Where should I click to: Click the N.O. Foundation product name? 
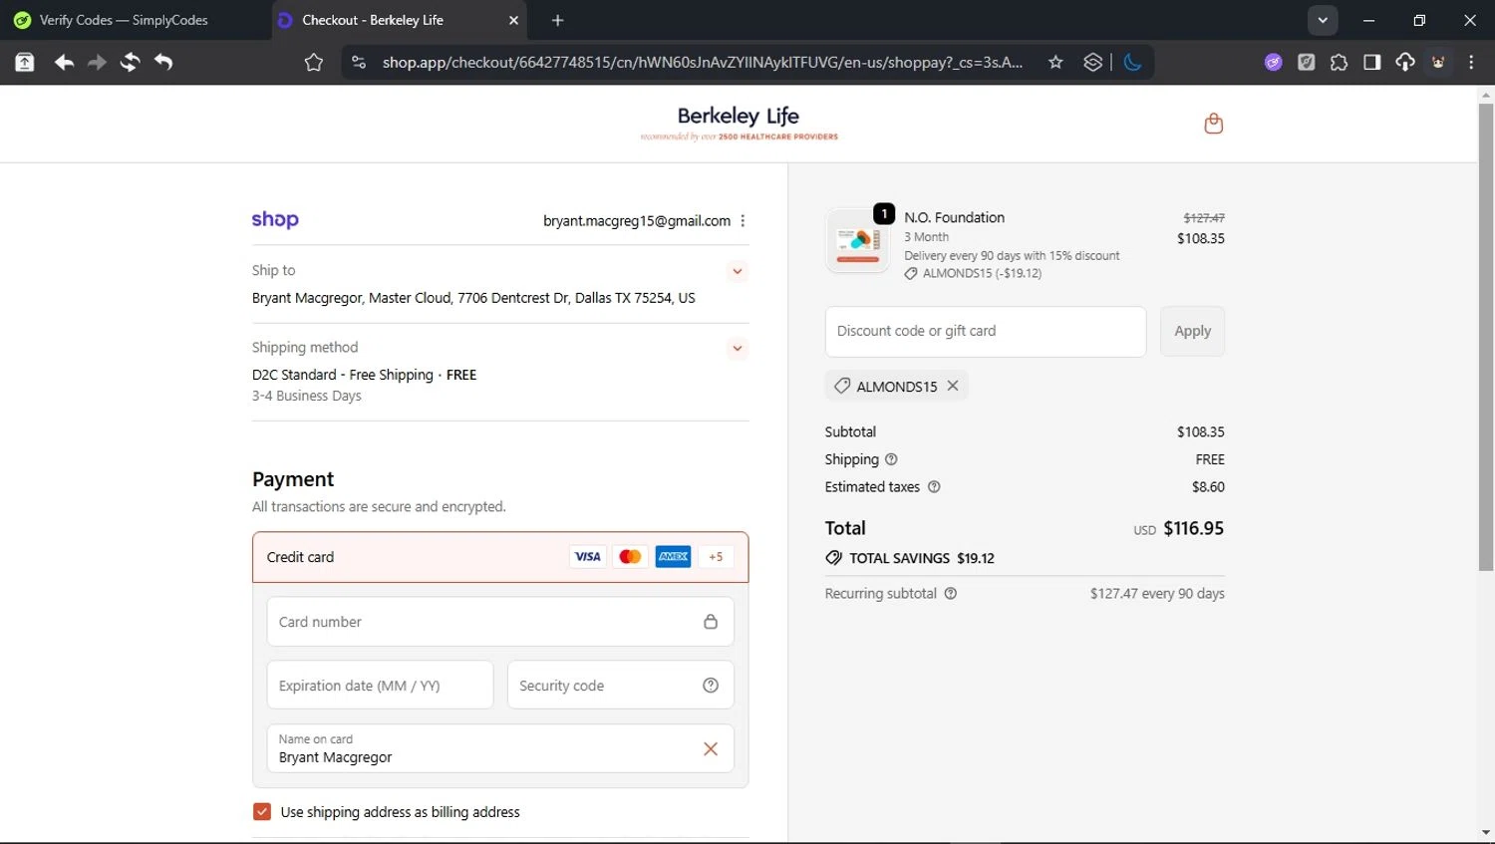(x=954, y=217)
